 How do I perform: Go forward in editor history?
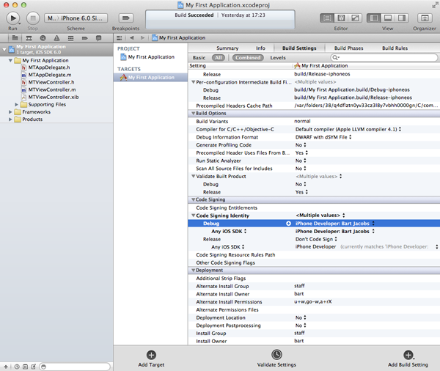pyautogui.click(x=142, y=37)
